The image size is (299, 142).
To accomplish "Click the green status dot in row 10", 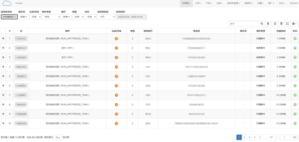I will coord(295,123).
